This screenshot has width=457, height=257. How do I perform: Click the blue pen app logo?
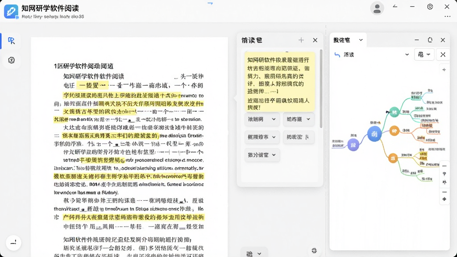(x=11, y=11)
